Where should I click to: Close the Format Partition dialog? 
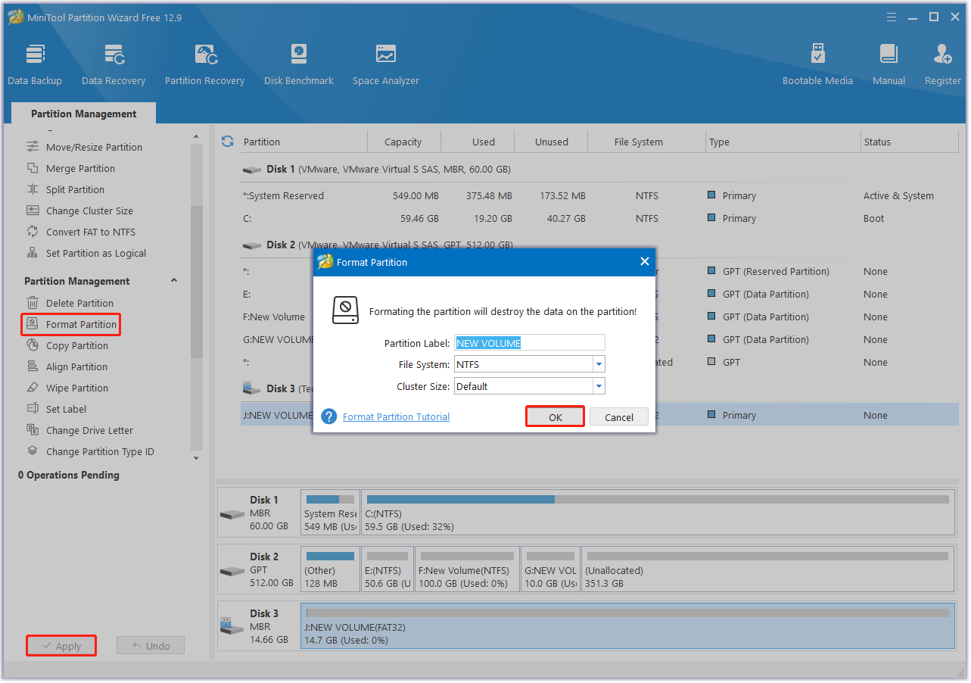tap(645, 261)
